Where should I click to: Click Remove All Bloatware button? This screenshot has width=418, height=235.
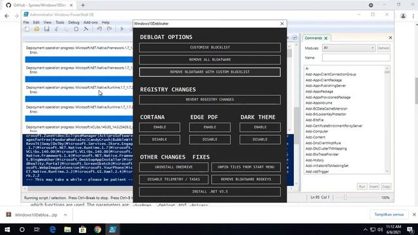pos(210,59)
